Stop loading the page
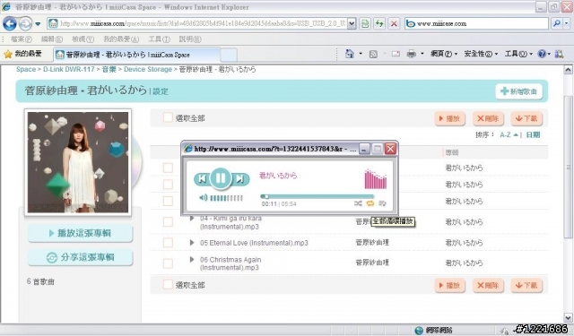574x336 pixels. [x=394, y=24]
